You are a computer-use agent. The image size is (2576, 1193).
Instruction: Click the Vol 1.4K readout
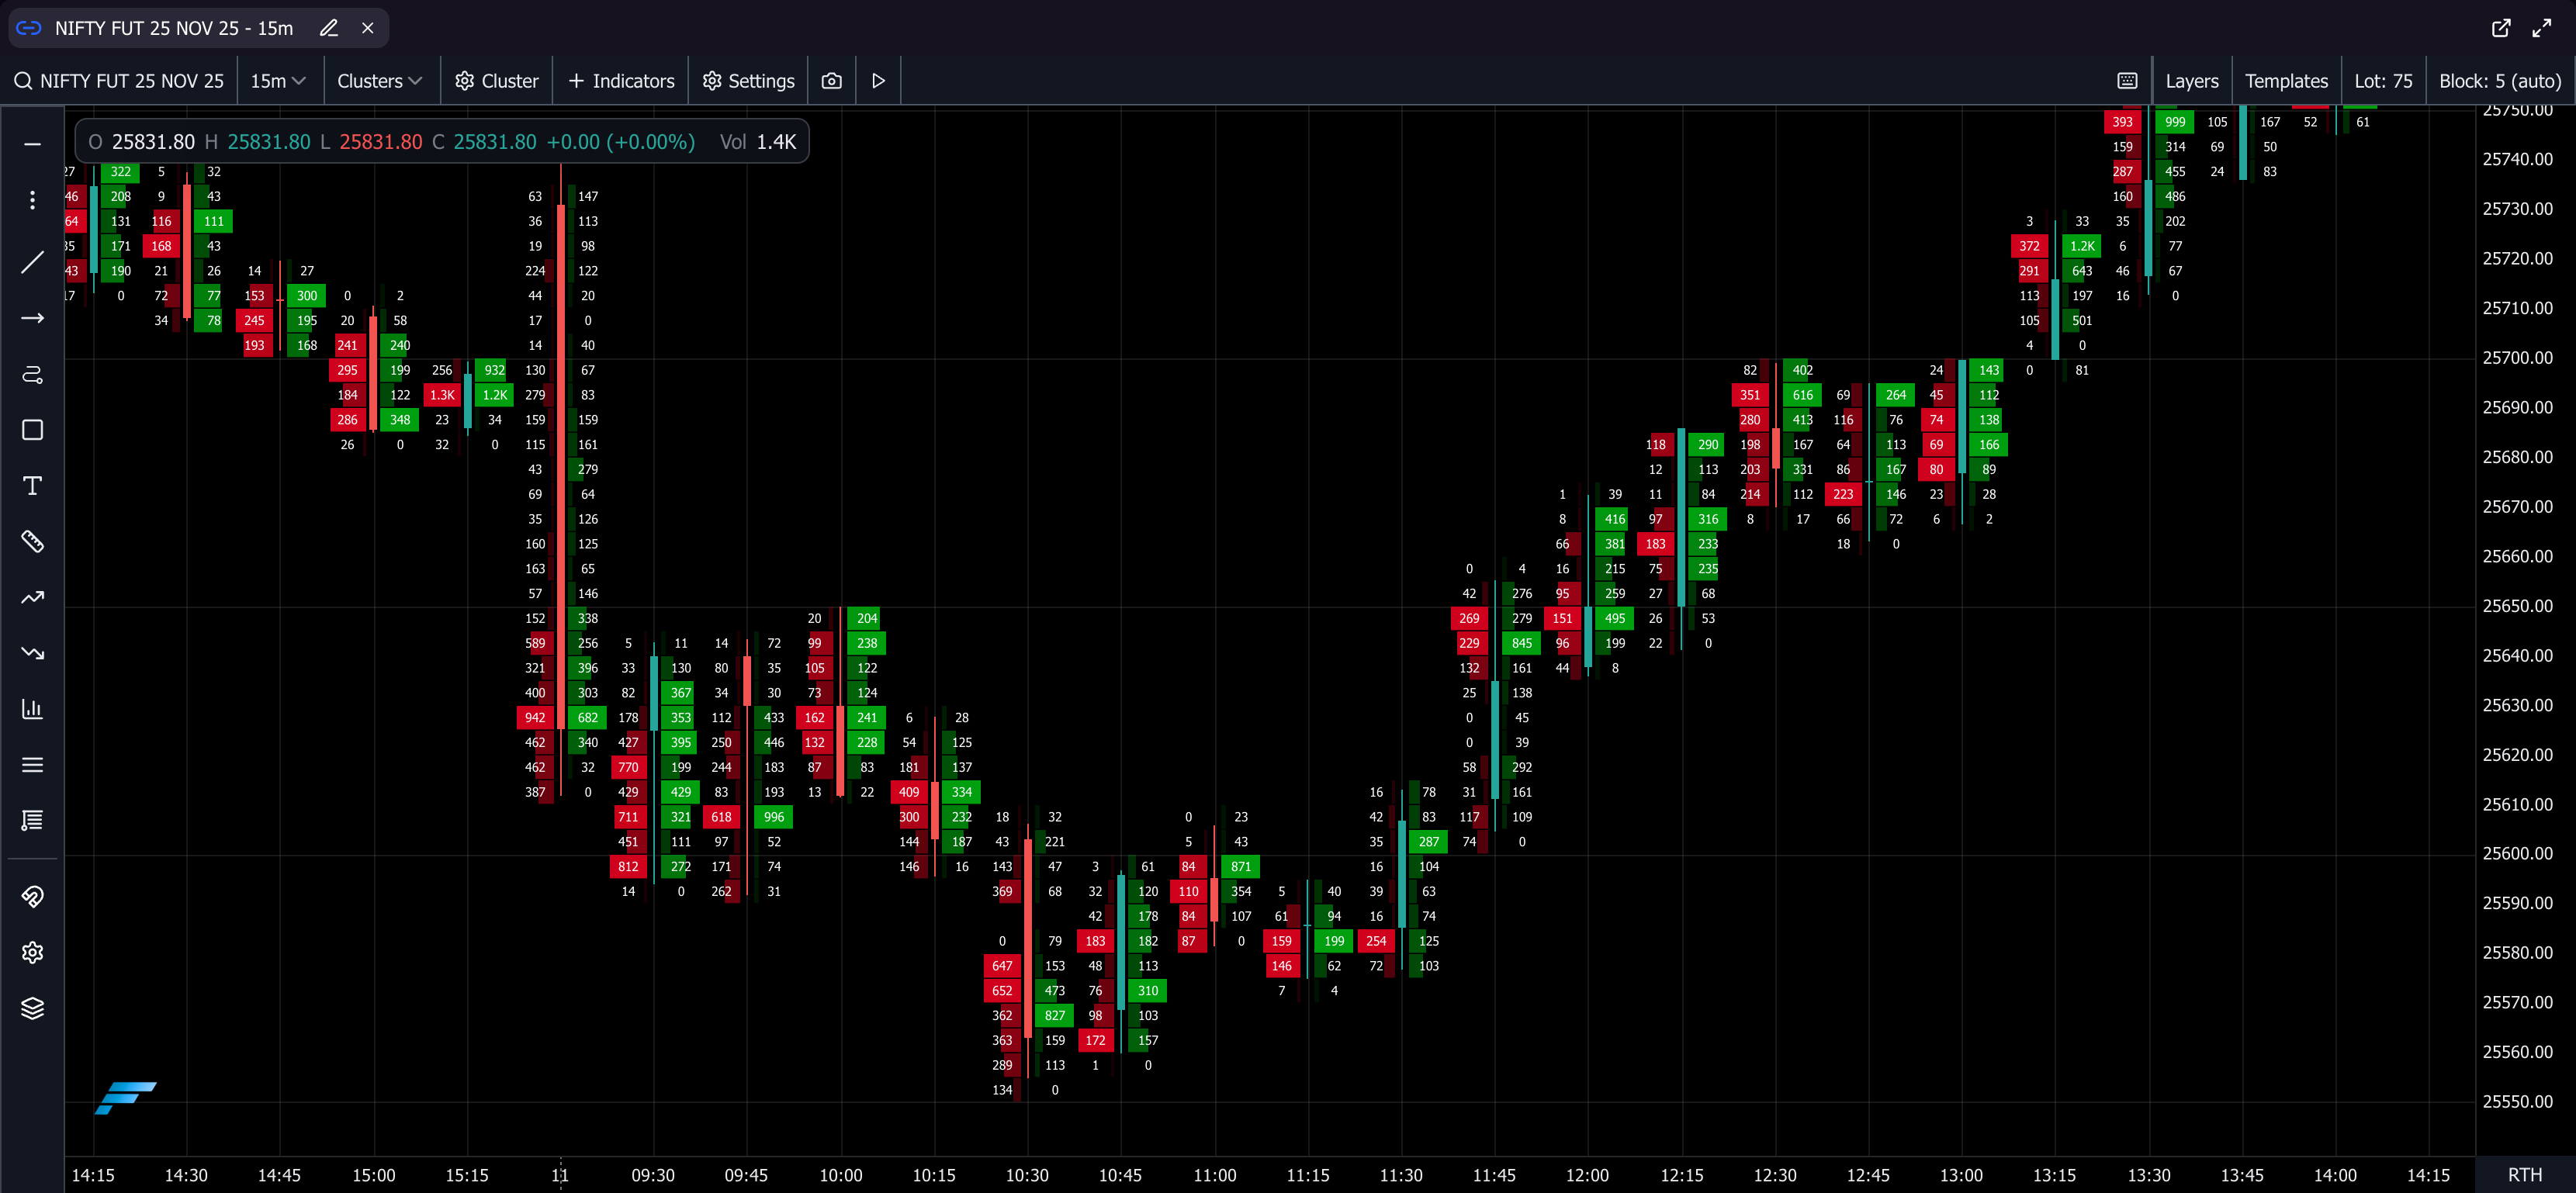758,142
